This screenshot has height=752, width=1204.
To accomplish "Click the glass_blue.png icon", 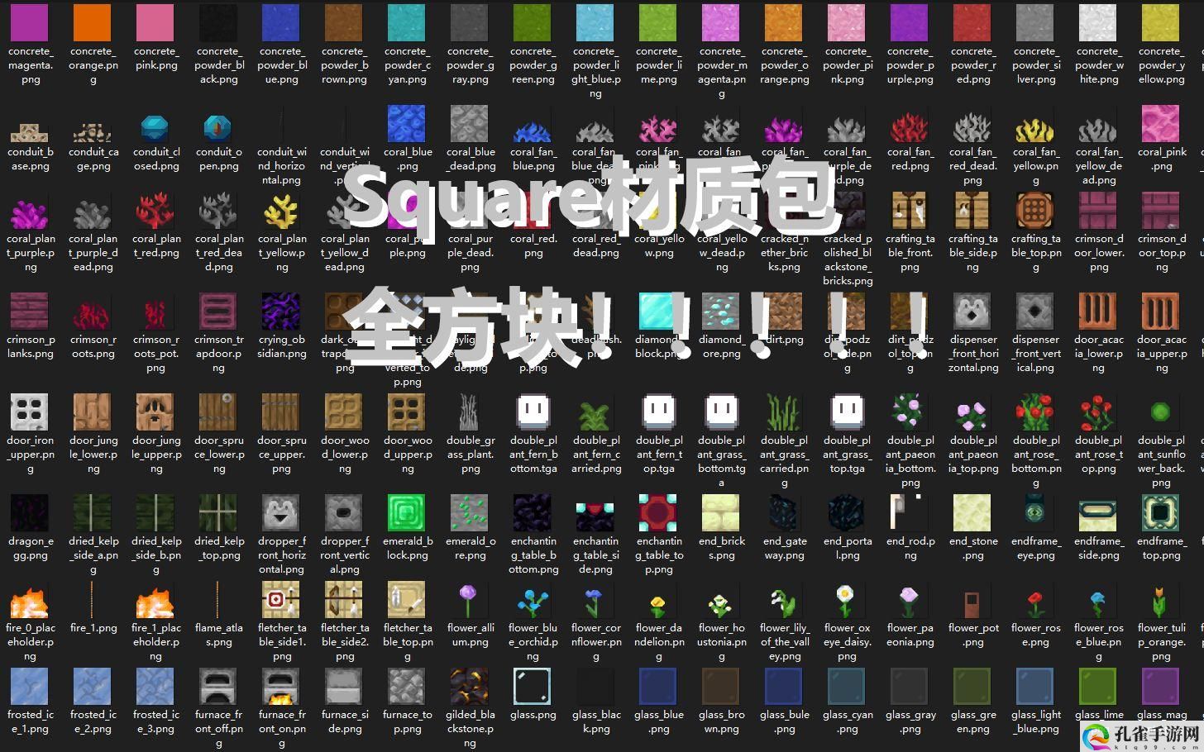I will click(658, 687).
